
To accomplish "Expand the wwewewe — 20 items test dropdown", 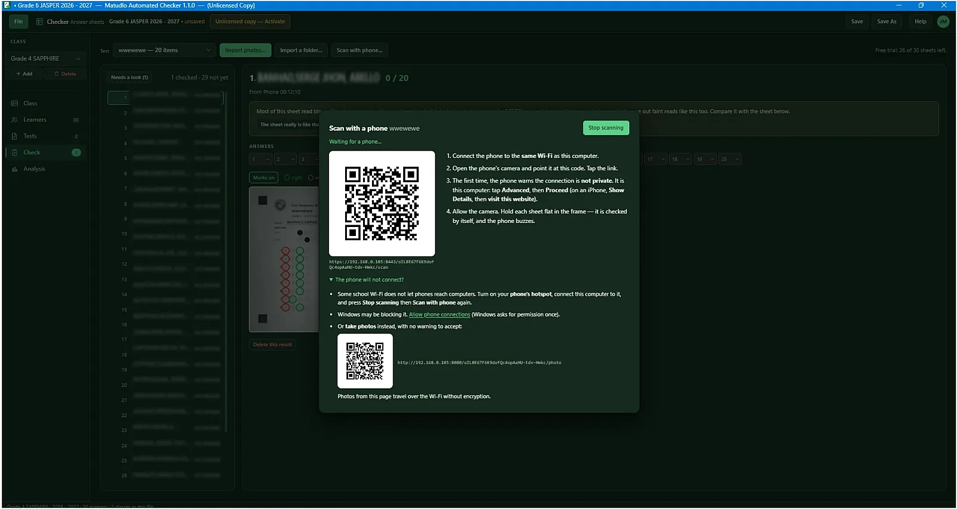I will 164,50.
